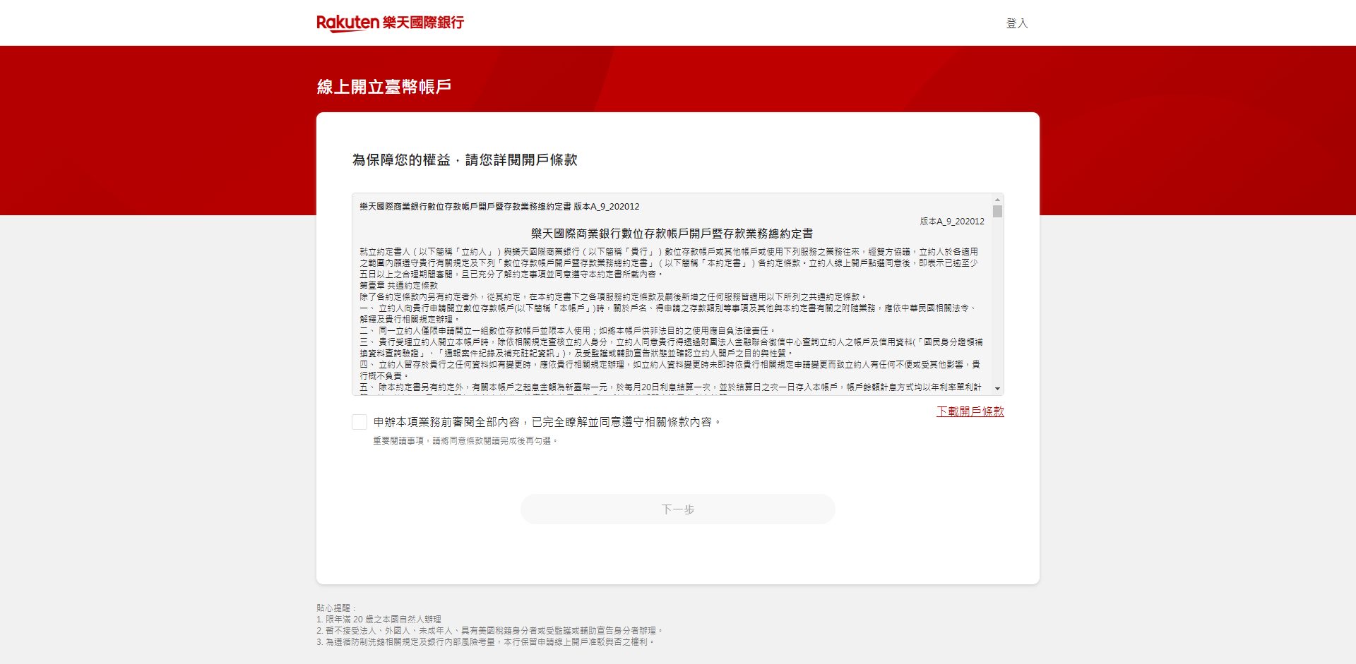Click the terms box scrollbar down arrow
This screenshot has width=1356, height=664.
click(997, 389)
